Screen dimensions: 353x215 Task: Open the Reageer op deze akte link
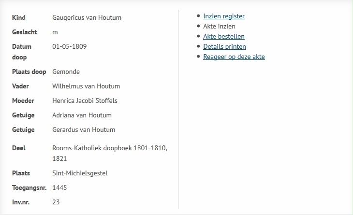[x=234, y=57]
